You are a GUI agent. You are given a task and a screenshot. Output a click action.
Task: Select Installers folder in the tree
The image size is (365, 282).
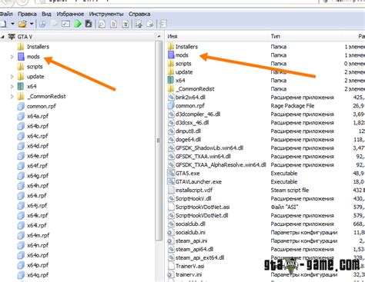38,47
